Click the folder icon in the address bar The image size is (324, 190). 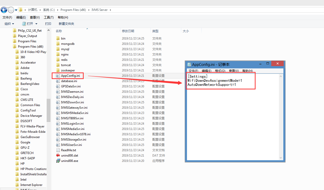coord(21,10)
